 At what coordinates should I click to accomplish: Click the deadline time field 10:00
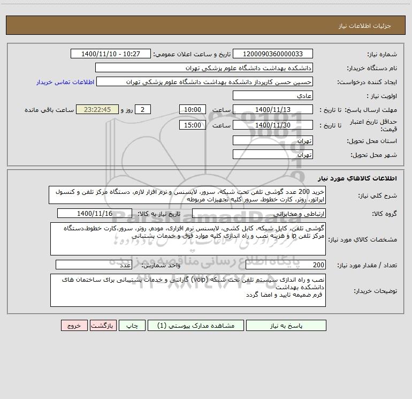192,109
